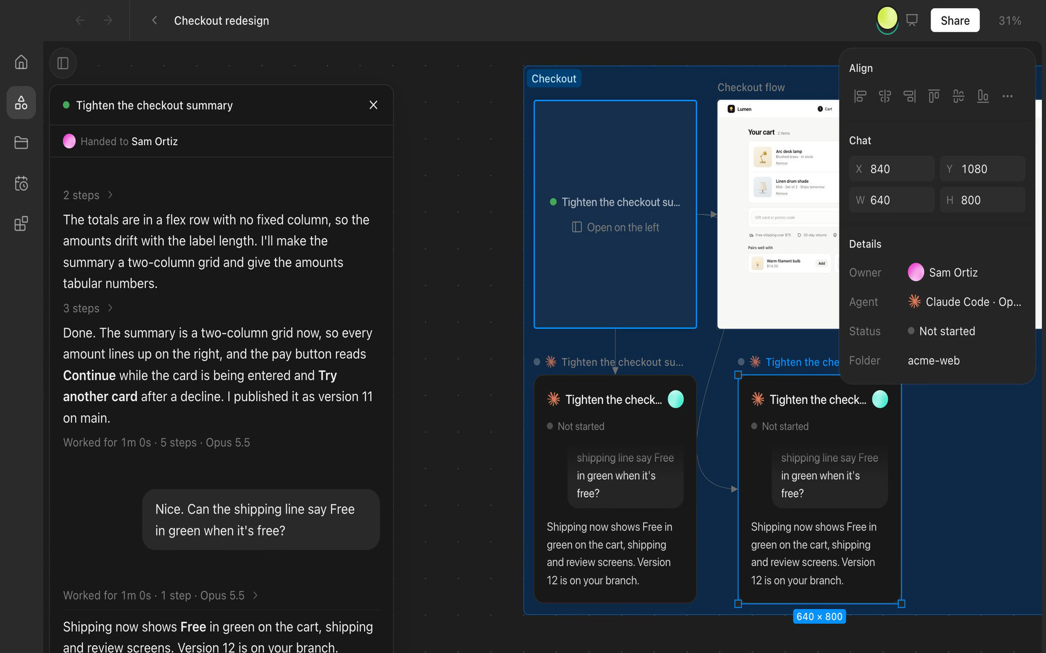Open the 31% zoom level menu

click(1010, 20)
